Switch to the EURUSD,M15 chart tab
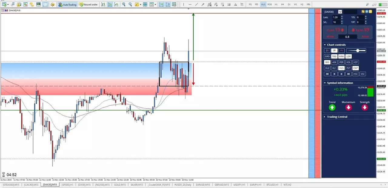388x188 pixels. (x=203, y=185)
